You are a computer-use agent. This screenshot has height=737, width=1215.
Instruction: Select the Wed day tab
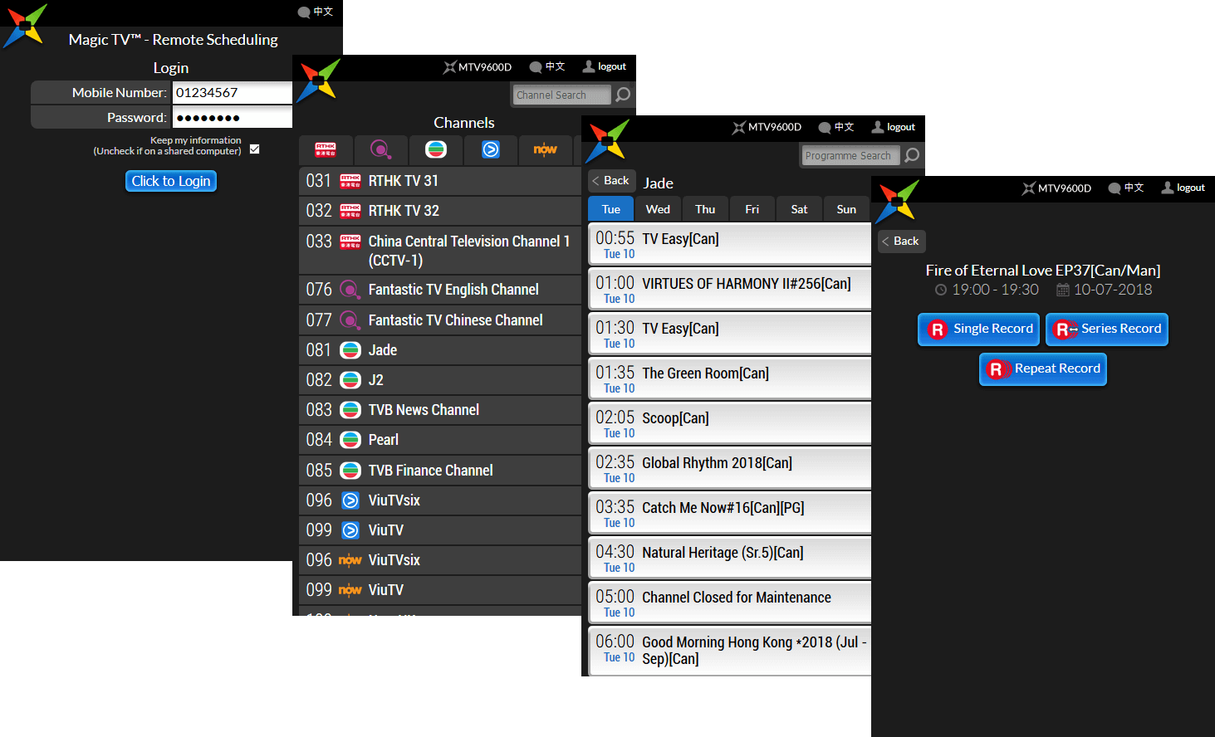click(658, 209)
